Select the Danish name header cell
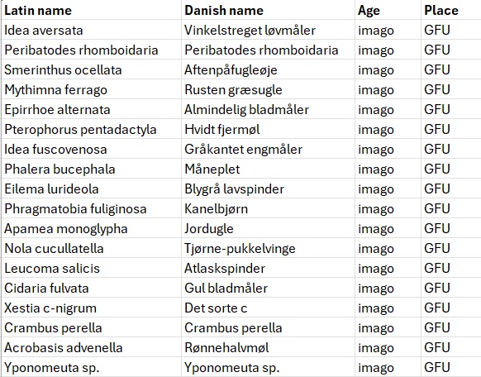Screen dimensions: 481x377 (x=268, y=10)
